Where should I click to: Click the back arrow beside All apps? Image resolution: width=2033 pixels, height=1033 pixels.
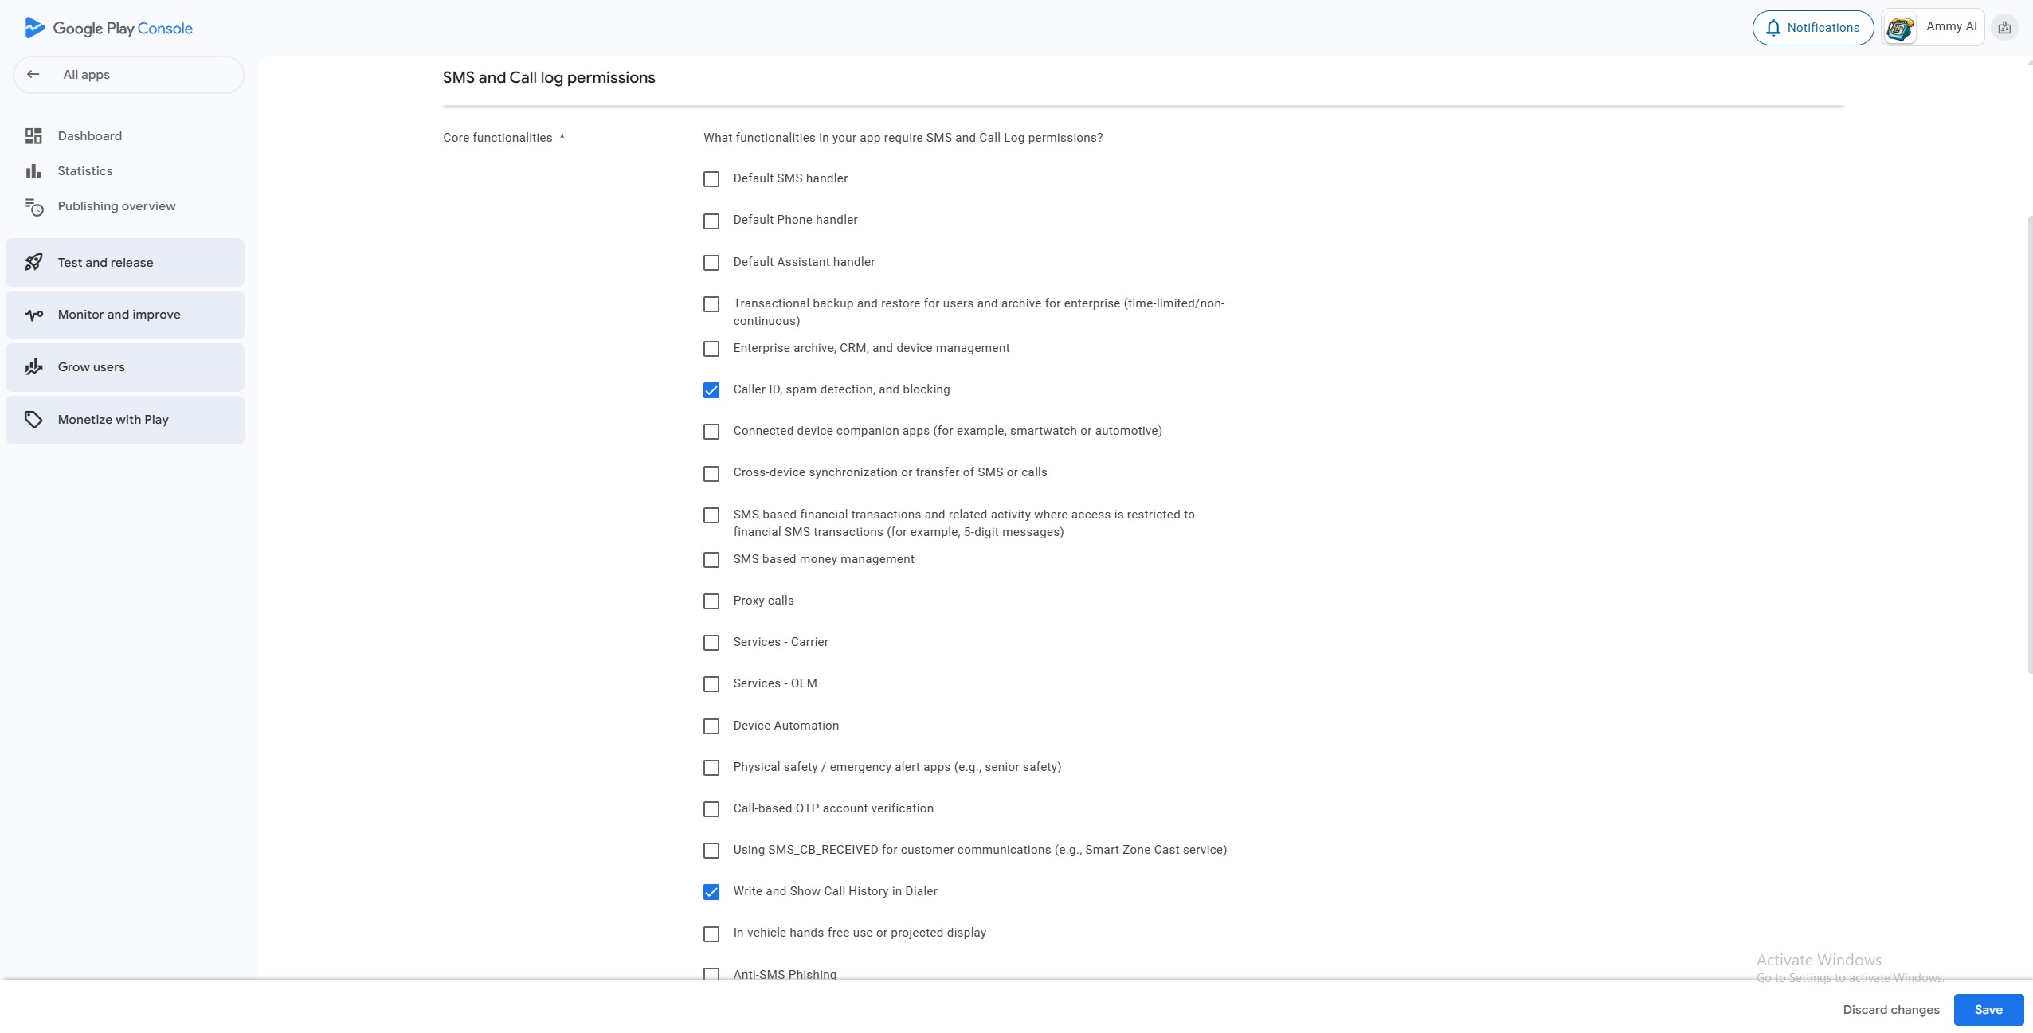[33, 75]
